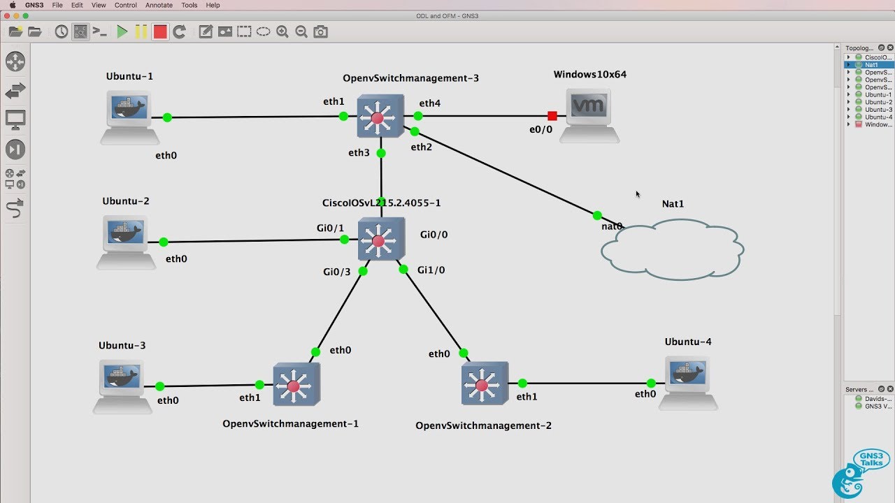Expand CiscoIO... in Topology summary
The height and width of the screenshot is (503, 895).
pyautogui.click(x=848, y=57)
